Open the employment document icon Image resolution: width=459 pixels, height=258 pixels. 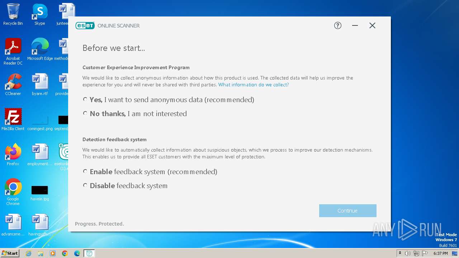(x=40, y=155)
